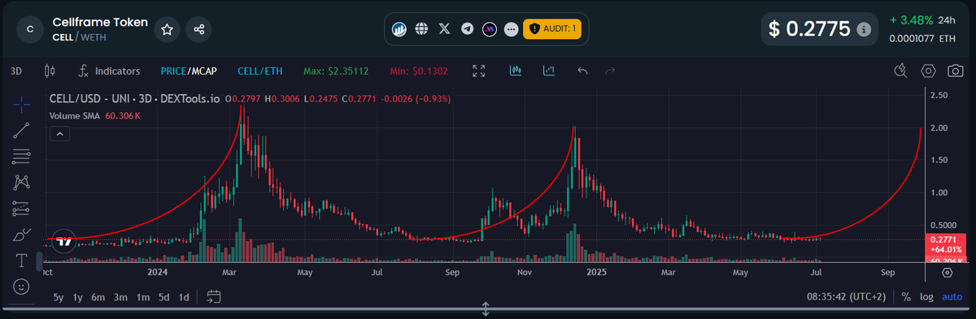Image resolution: width=976 pixels, height=319 pixels.
Task: Toggle auto scale mode
Action: point(952,297)
